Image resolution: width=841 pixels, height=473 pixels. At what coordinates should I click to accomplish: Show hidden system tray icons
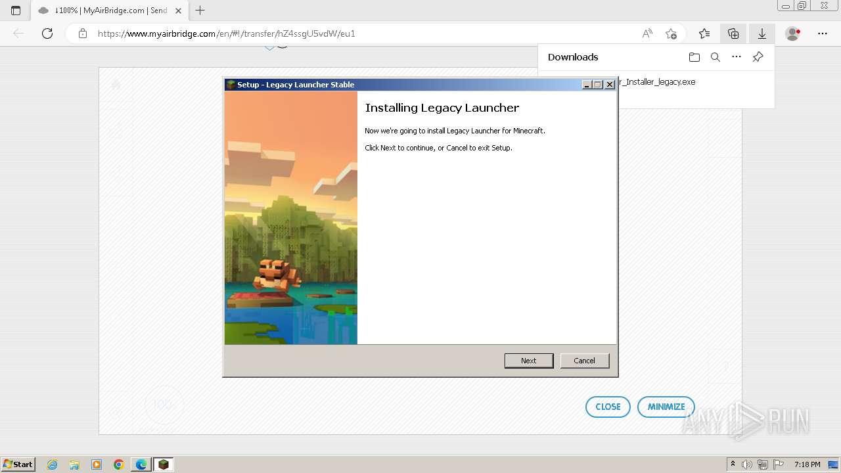(x=733, y=464)
